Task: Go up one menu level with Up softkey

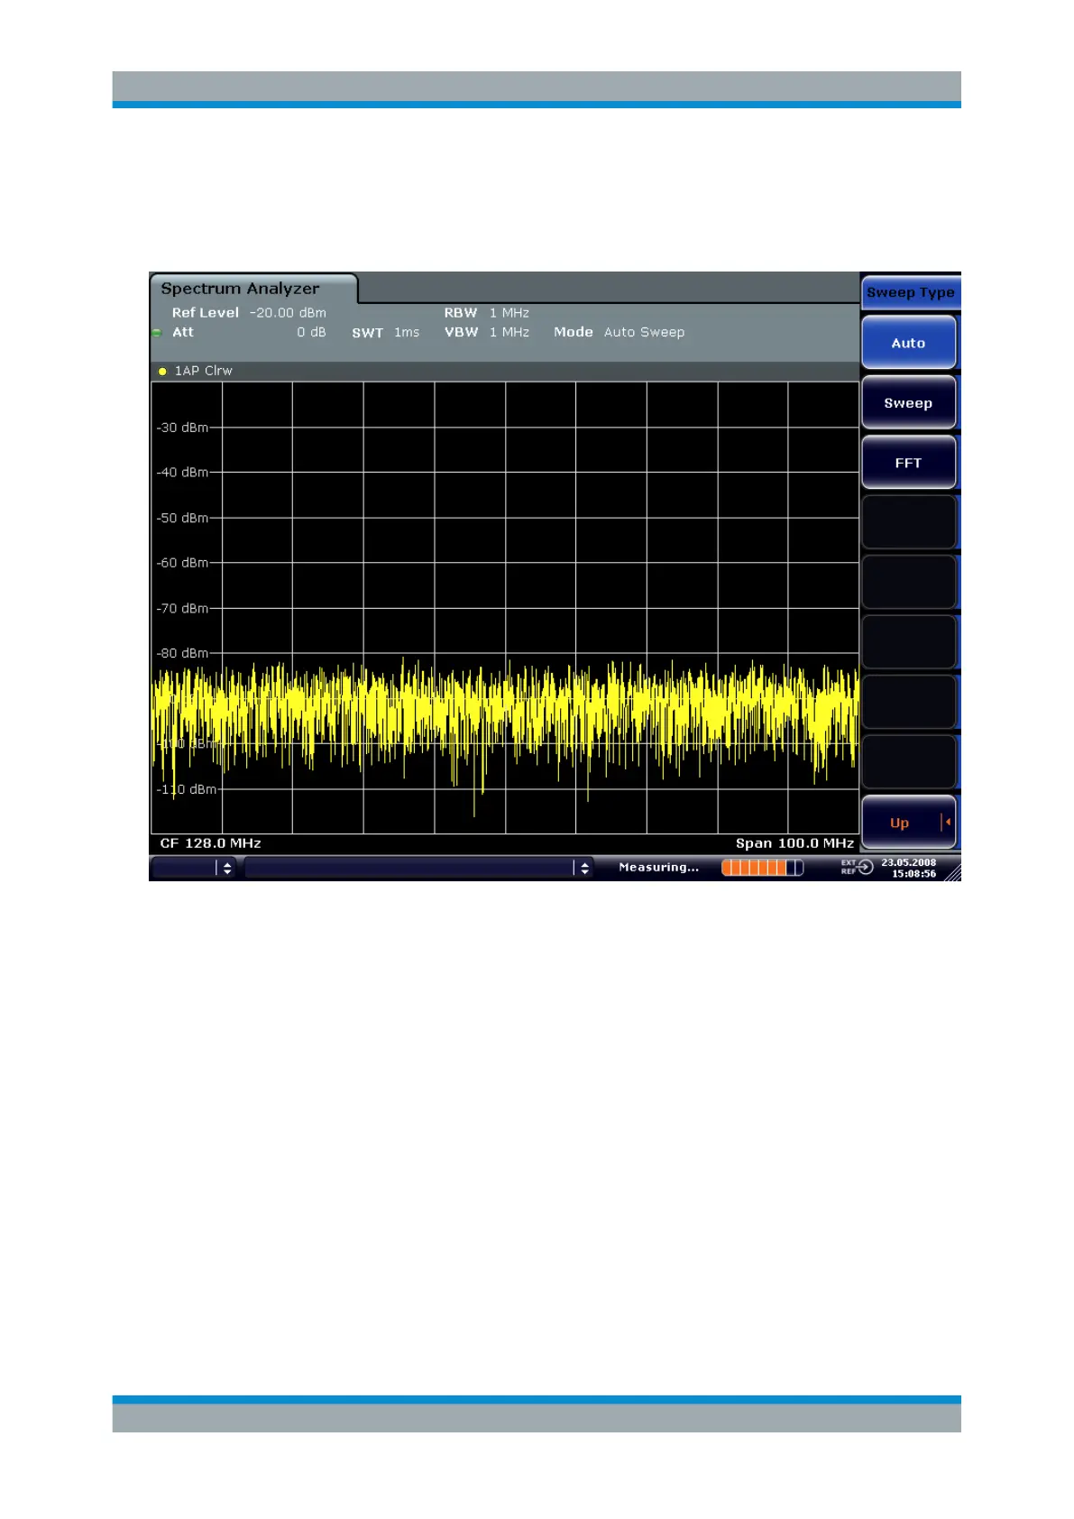Action: [908, 823]
